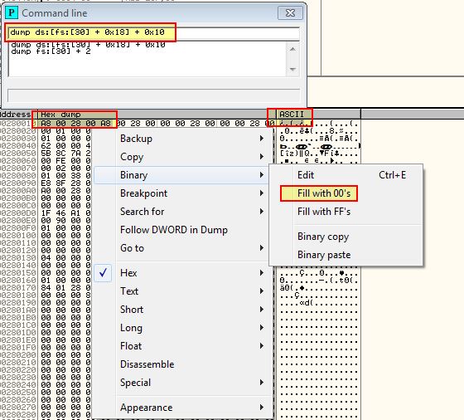Open the Short view submenu
Viewport: 464px width, 420px height.
coord(183,310)
